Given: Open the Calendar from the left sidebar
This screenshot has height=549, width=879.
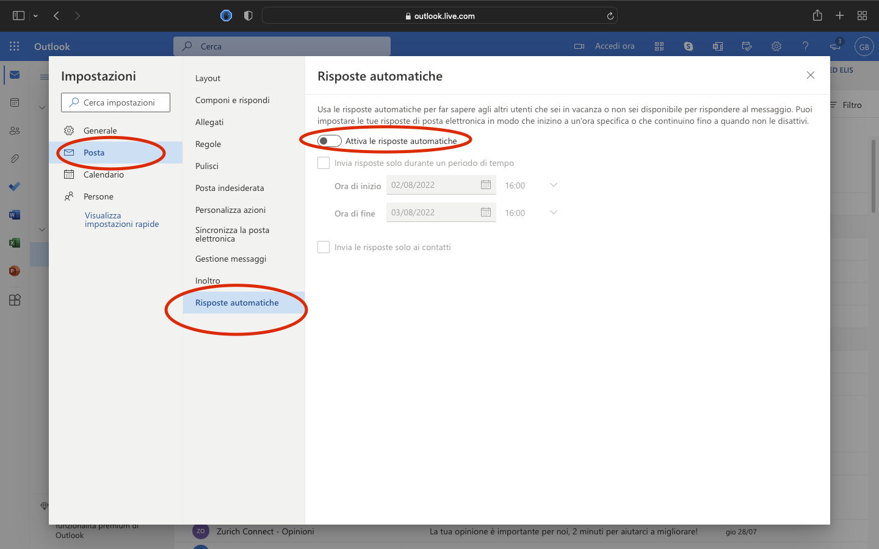Looking at the screenshot, I should point(13,104).
